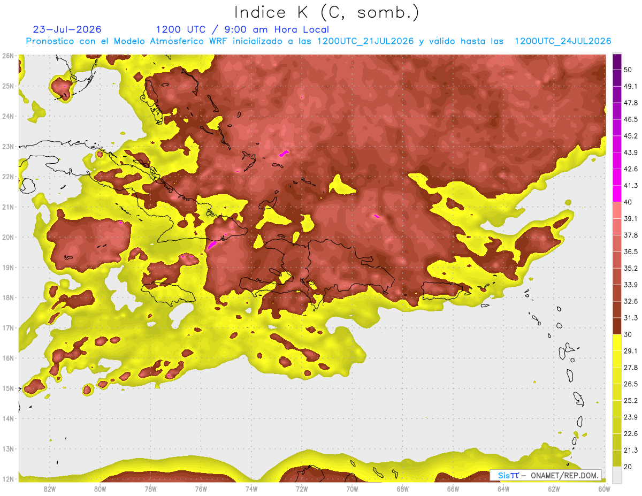This screenshot has width=642, height=496.
Task: Click the '24N' latitude label
Action: [8, 116]
